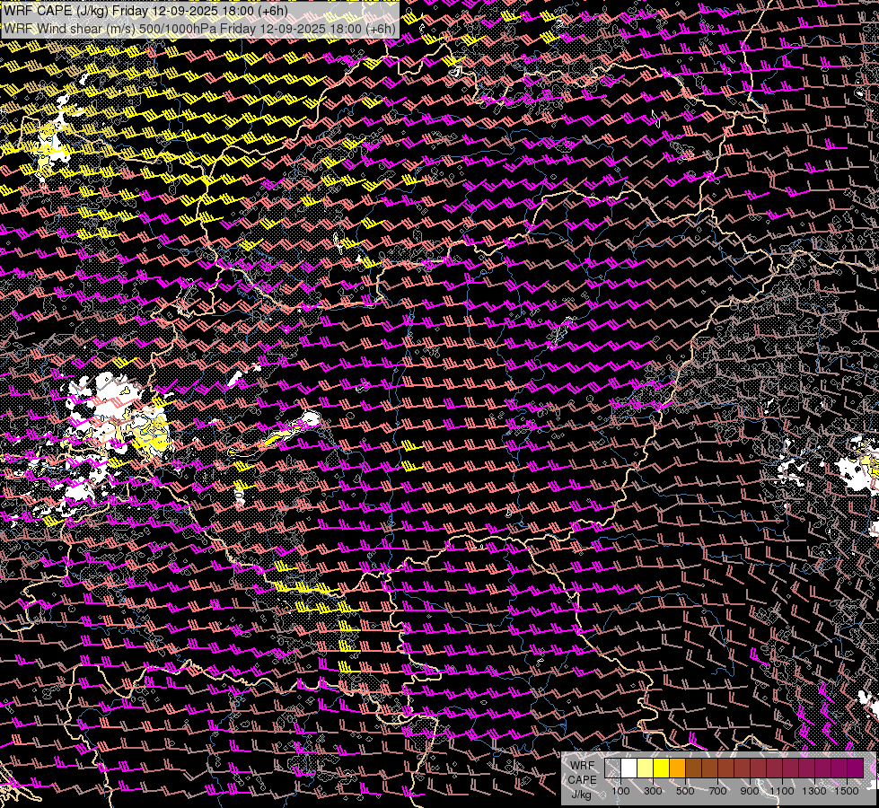Click the legend value '100'

(x=620, y=791)
